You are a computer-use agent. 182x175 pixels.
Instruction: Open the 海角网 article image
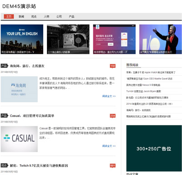coord(19,89)
